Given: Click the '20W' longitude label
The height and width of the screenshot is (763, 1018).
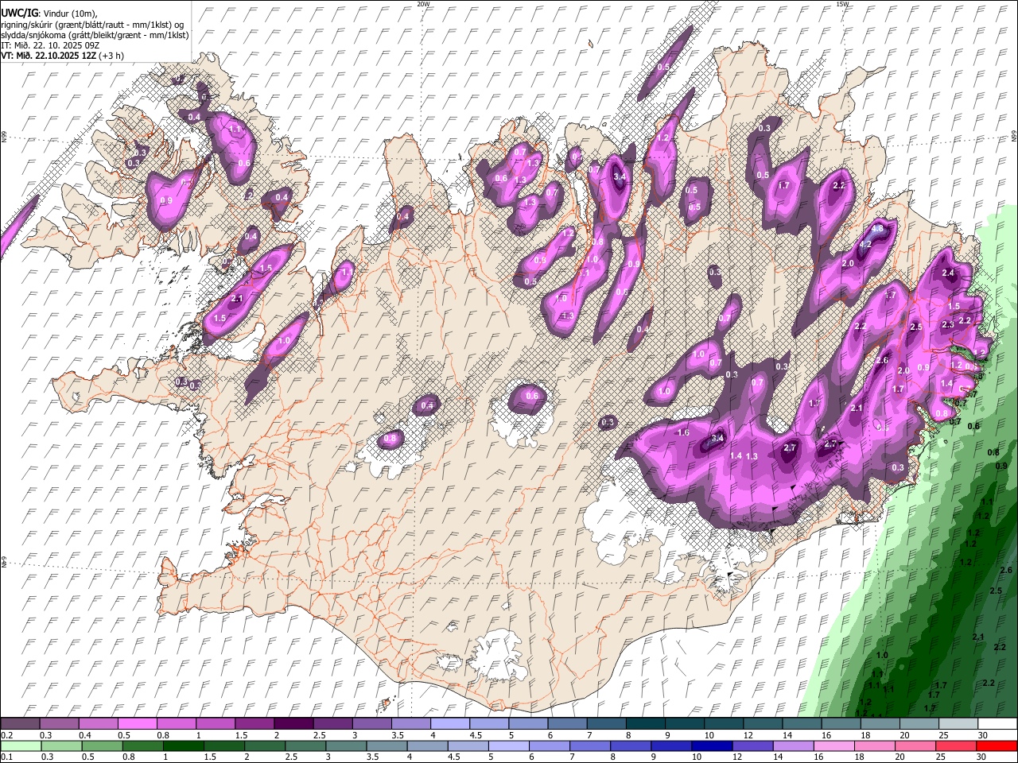Looking at the screenshot, I should 423,4.
